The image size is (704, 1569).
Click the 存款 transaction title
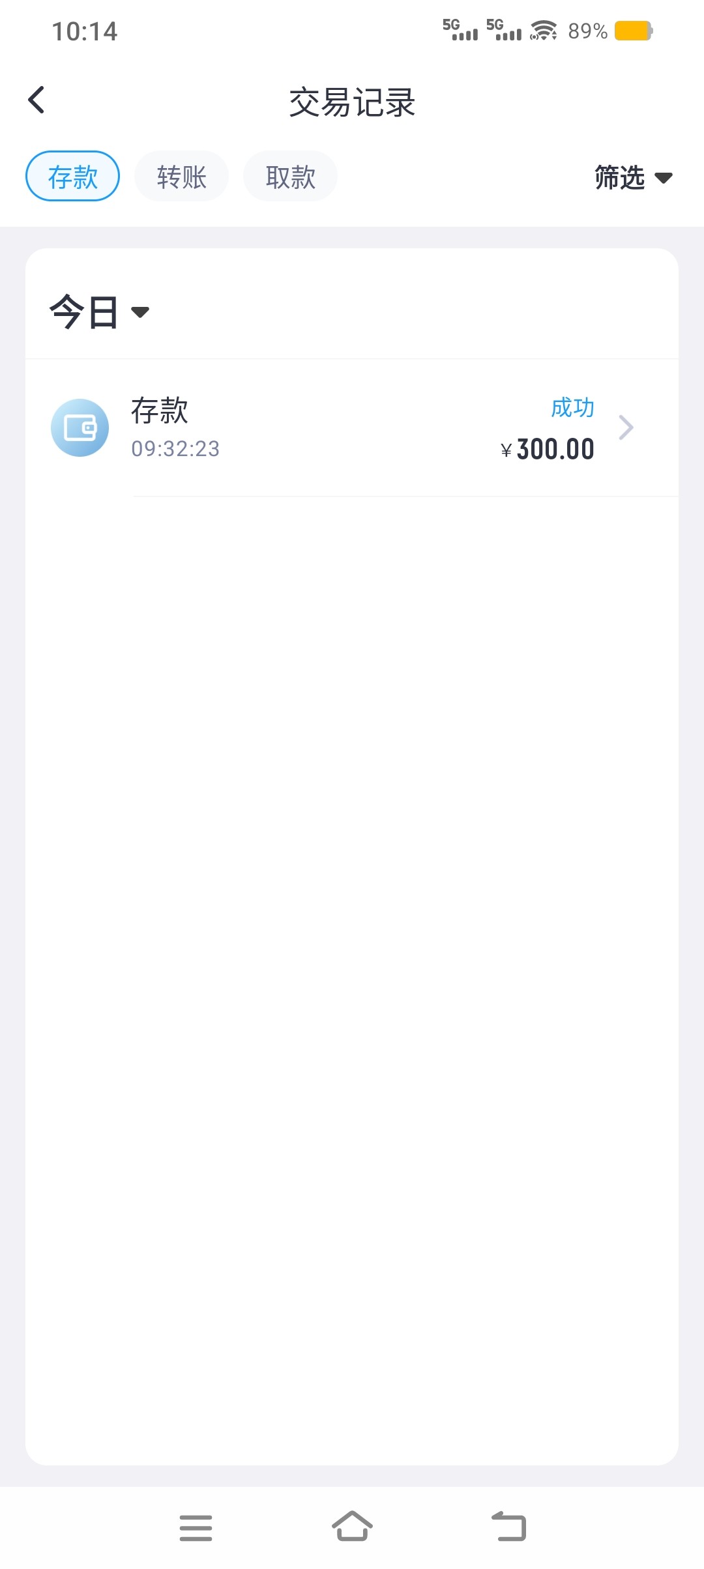pyautogui.click(x=160, y=410)
